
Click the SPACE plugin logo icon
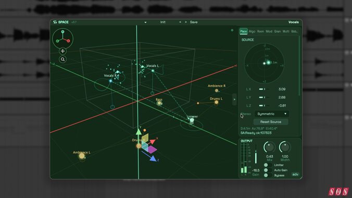click(55, 22)
